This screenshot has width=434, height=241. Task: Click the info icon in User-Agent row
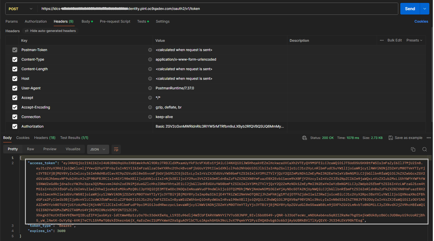click(x=150, y=88)
